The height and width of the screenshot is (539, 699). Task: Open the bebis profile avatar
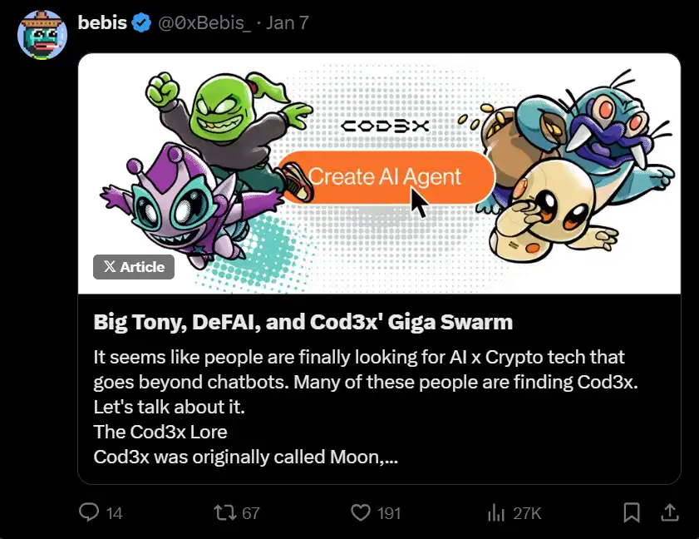[x=41, y=35]
